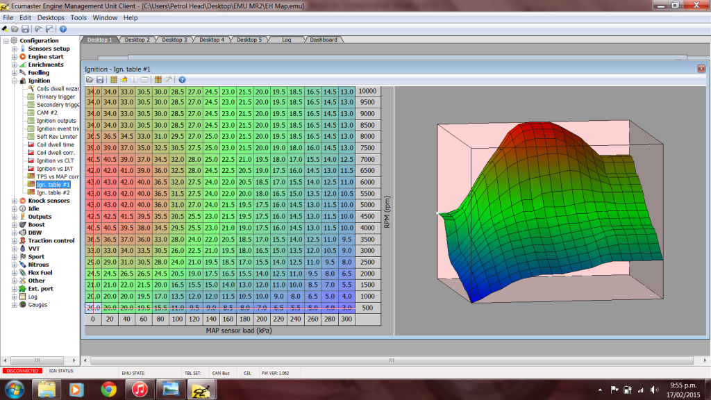Click the save project disk icon in main toolbar
711x400 pixels.
[x=26, y=29]
